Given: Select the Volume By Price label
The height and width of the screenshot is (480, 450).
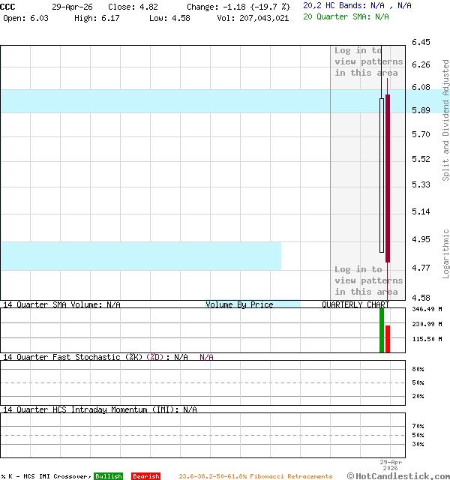Looking at the screenshot, I should 239,304.
